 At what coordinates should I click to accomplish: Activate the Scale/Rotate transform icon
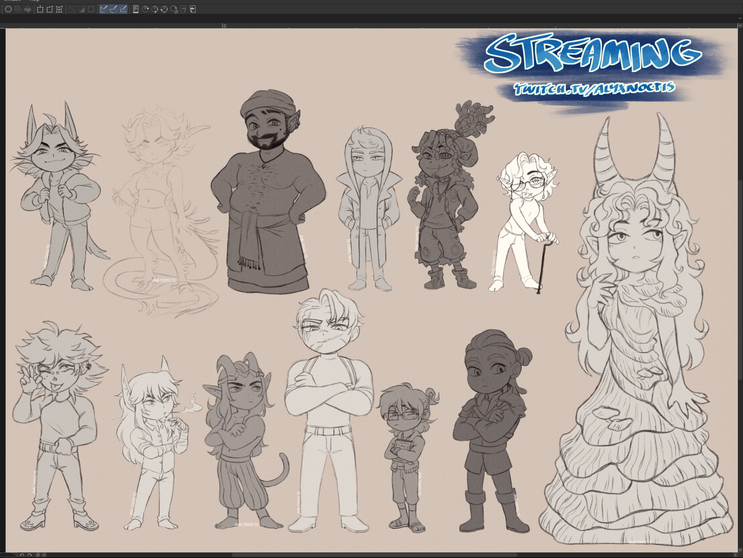click(40, 9)
